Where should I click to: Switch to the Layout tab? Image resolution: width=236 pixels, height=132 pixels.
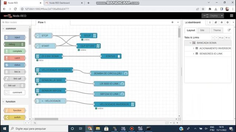191,30
